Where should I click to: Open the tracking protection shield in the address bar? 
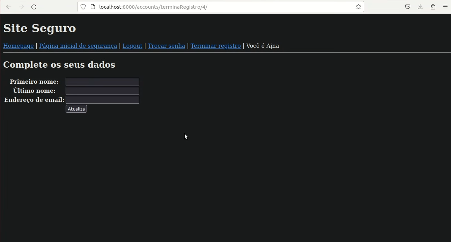click(83, 7)
